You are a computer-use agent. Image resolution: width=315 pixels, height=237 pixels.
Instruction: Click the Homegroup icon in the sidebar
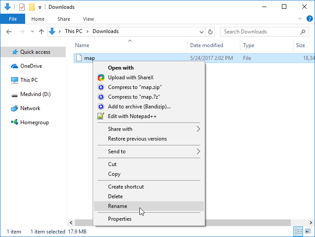pos(15,122)
